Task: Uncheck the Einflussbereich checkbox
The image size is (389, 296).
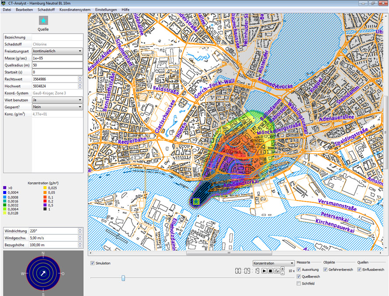Action: [x=360, y=270]
